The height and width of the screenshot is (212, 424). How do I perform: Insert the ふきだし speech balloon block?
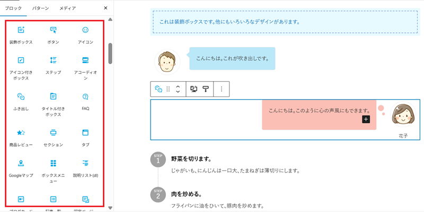coord(21,102)
